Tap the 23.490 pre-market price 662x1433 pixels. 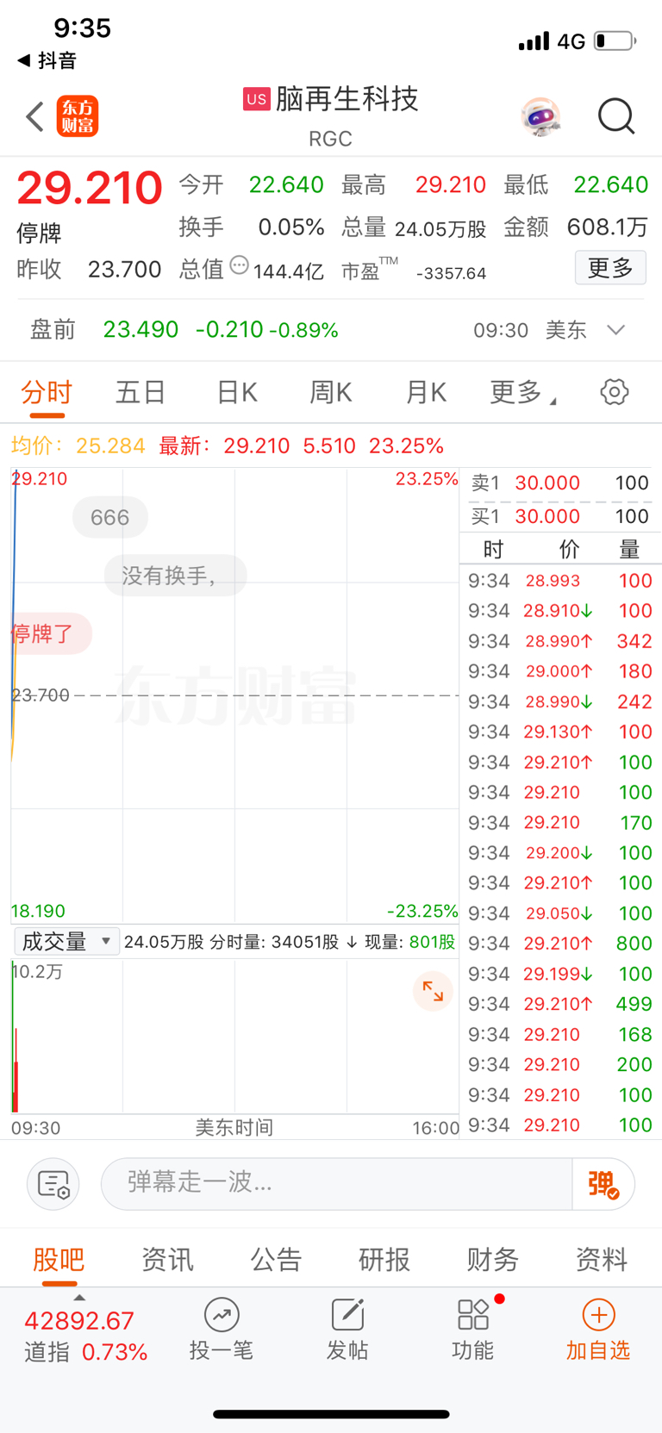tap(141, 330)
